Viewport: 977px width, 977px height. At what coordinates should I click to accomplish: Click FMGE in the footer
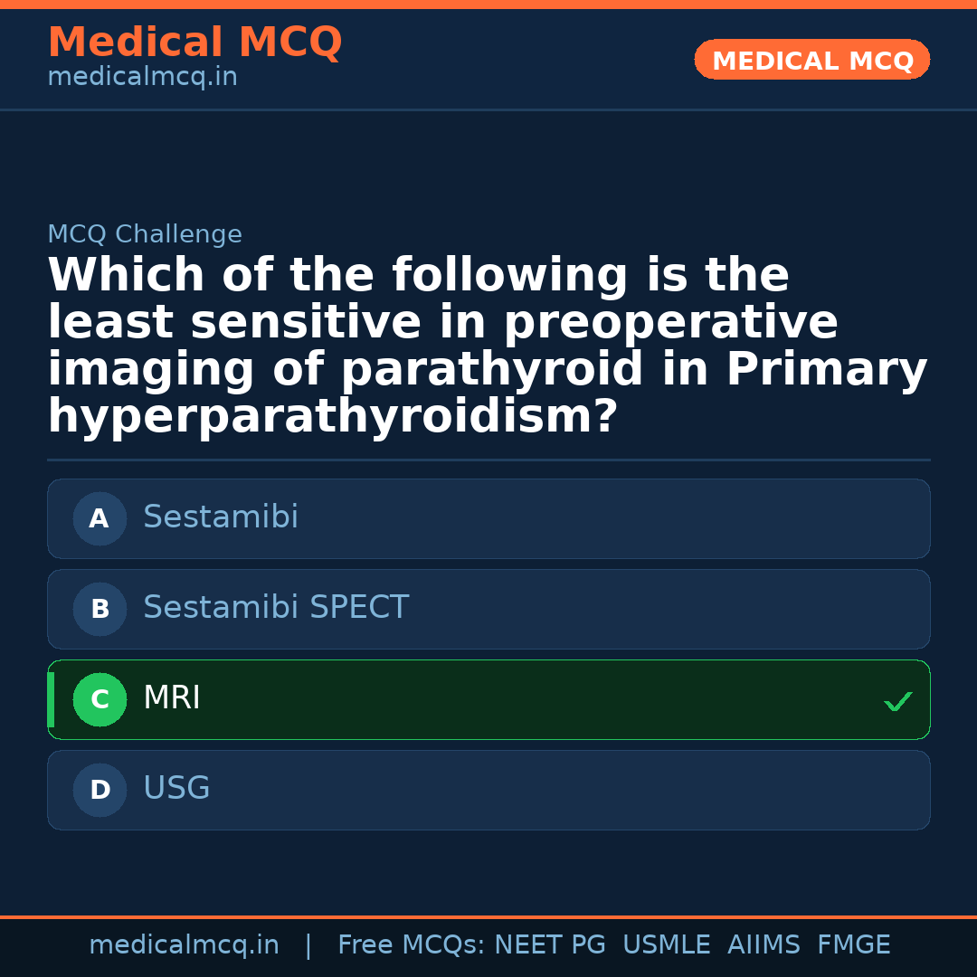coord(854,945)
